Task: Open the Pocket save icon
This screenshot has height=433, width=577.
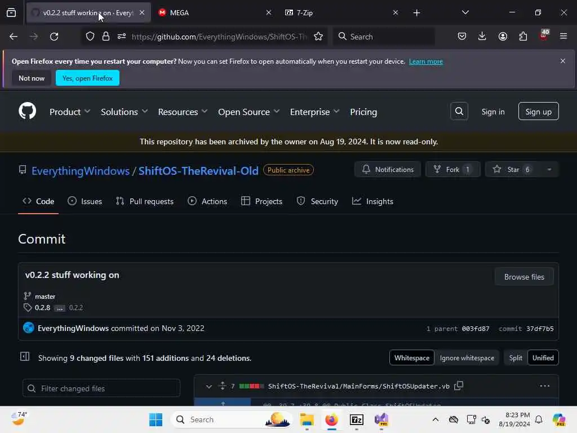Action: click(x=462, y=37)
